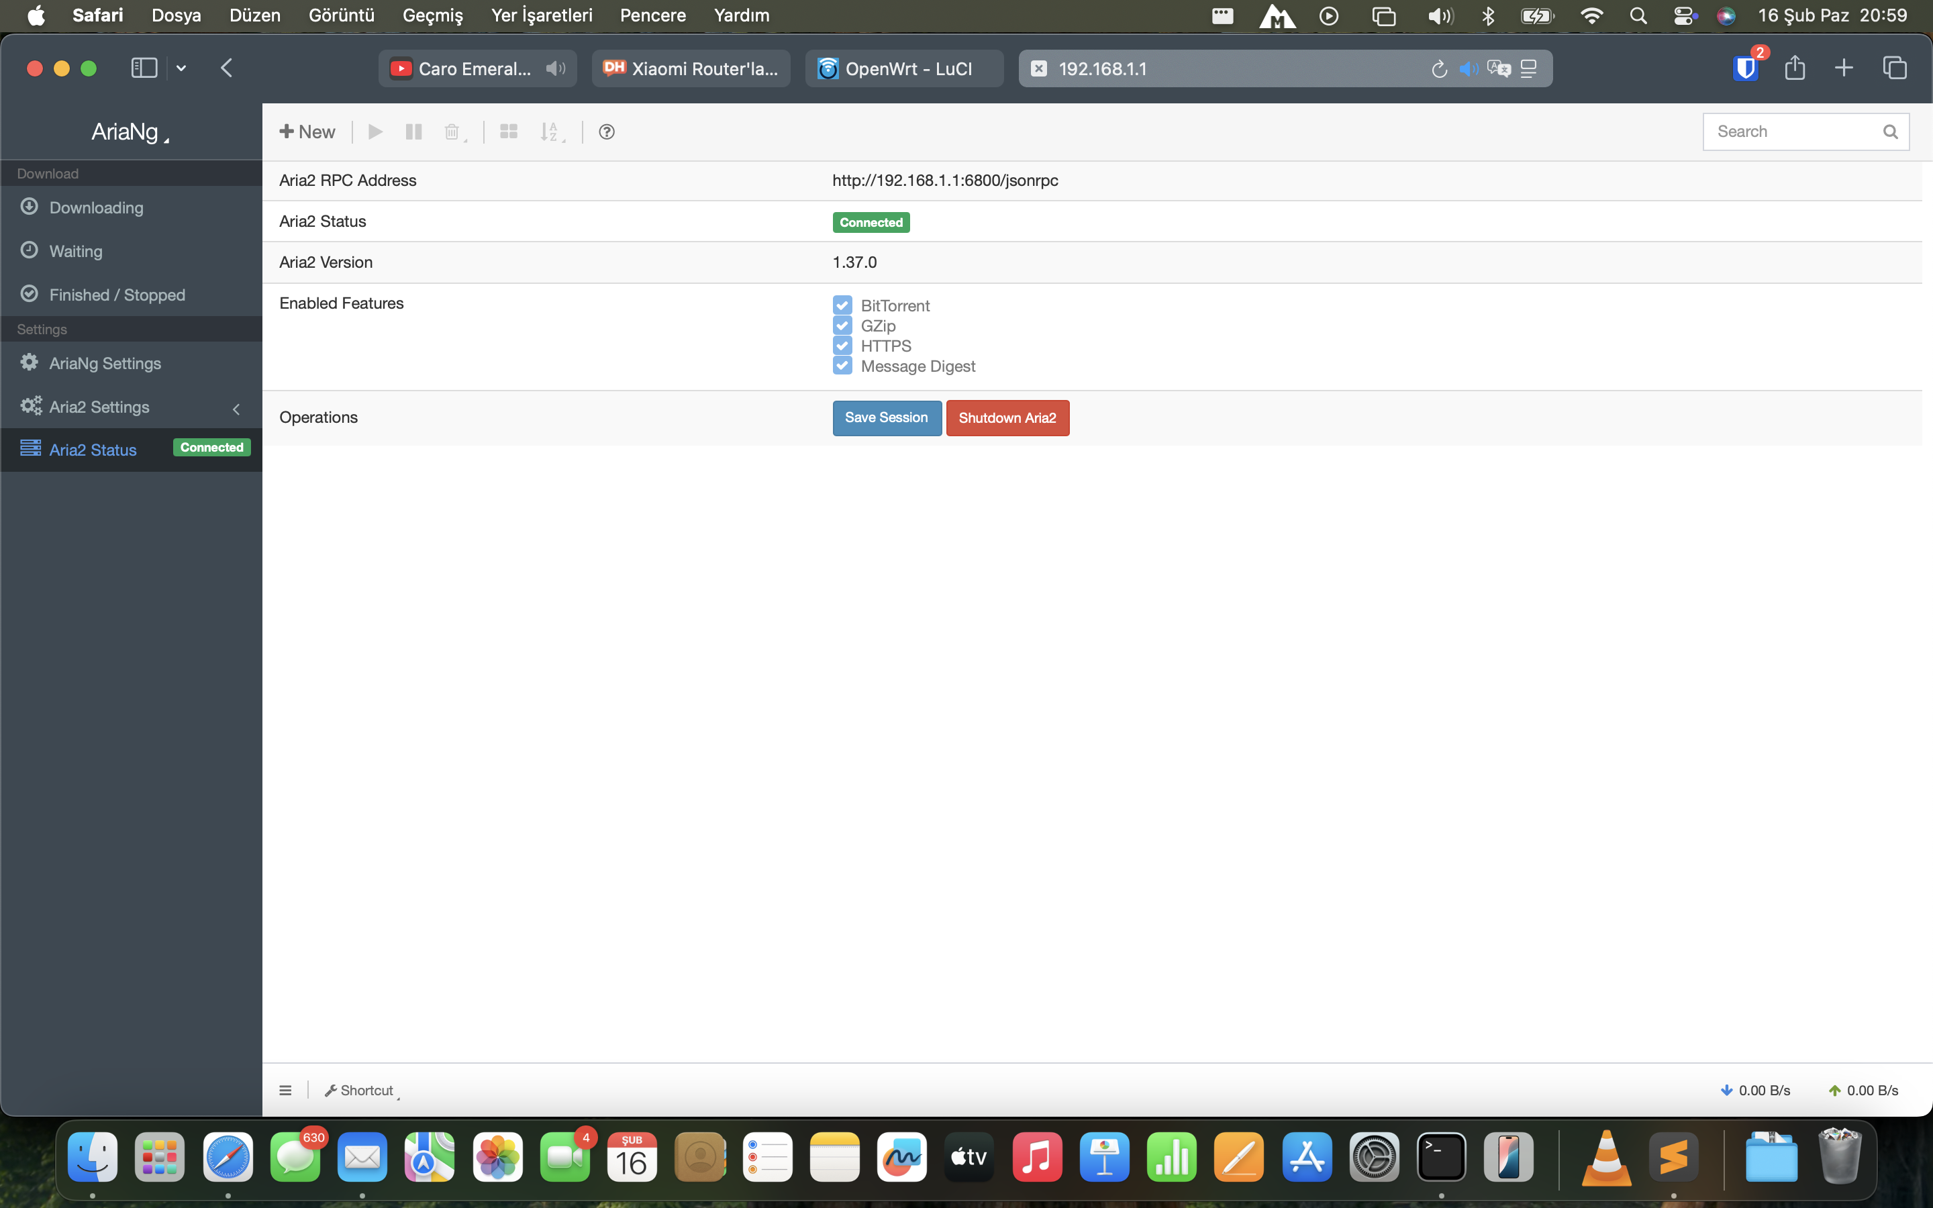Mute audio on the Caro Emerald tab
Viewport: 1933px width, 1208px height.
pyautogui.click(x=556, y=68)
